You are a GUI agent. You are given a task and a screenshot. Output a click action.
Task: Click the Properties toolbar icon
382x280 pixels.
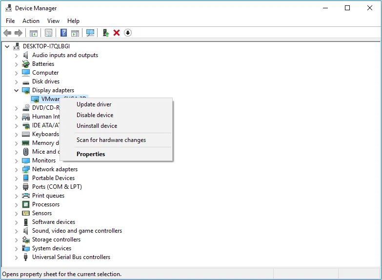[x=48, y=33]
